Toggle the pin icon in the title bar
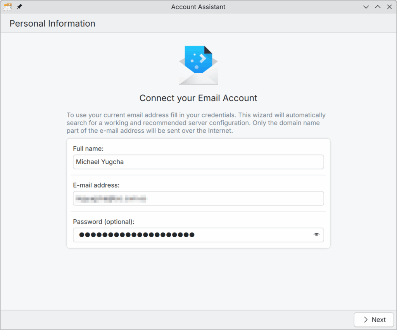This screenshot has height=330, width=397. tap(19, 7)
